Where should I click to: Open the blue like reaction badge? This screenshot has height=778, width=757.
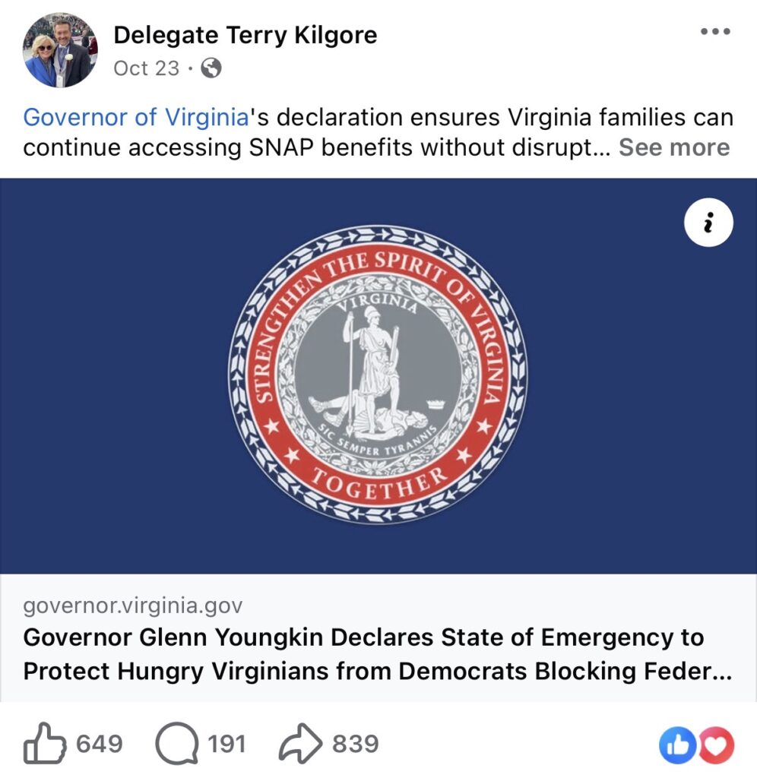point(677,745)
